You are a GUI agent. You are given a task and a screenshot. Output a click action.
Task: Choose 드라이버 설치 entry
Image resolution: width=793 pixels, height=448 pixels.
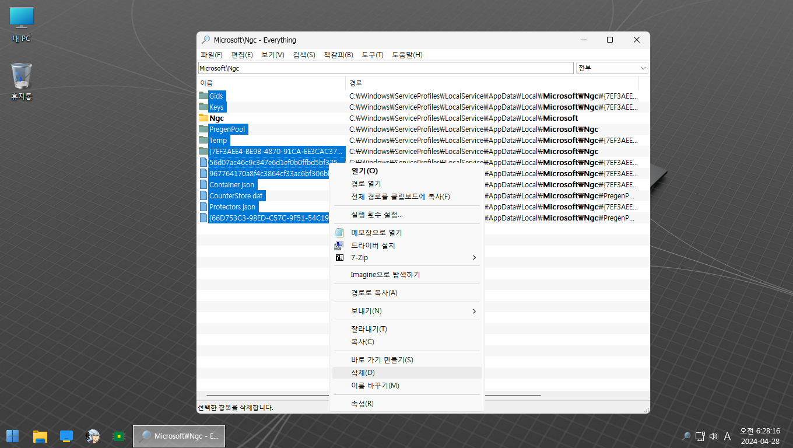[x=407, y=246]
